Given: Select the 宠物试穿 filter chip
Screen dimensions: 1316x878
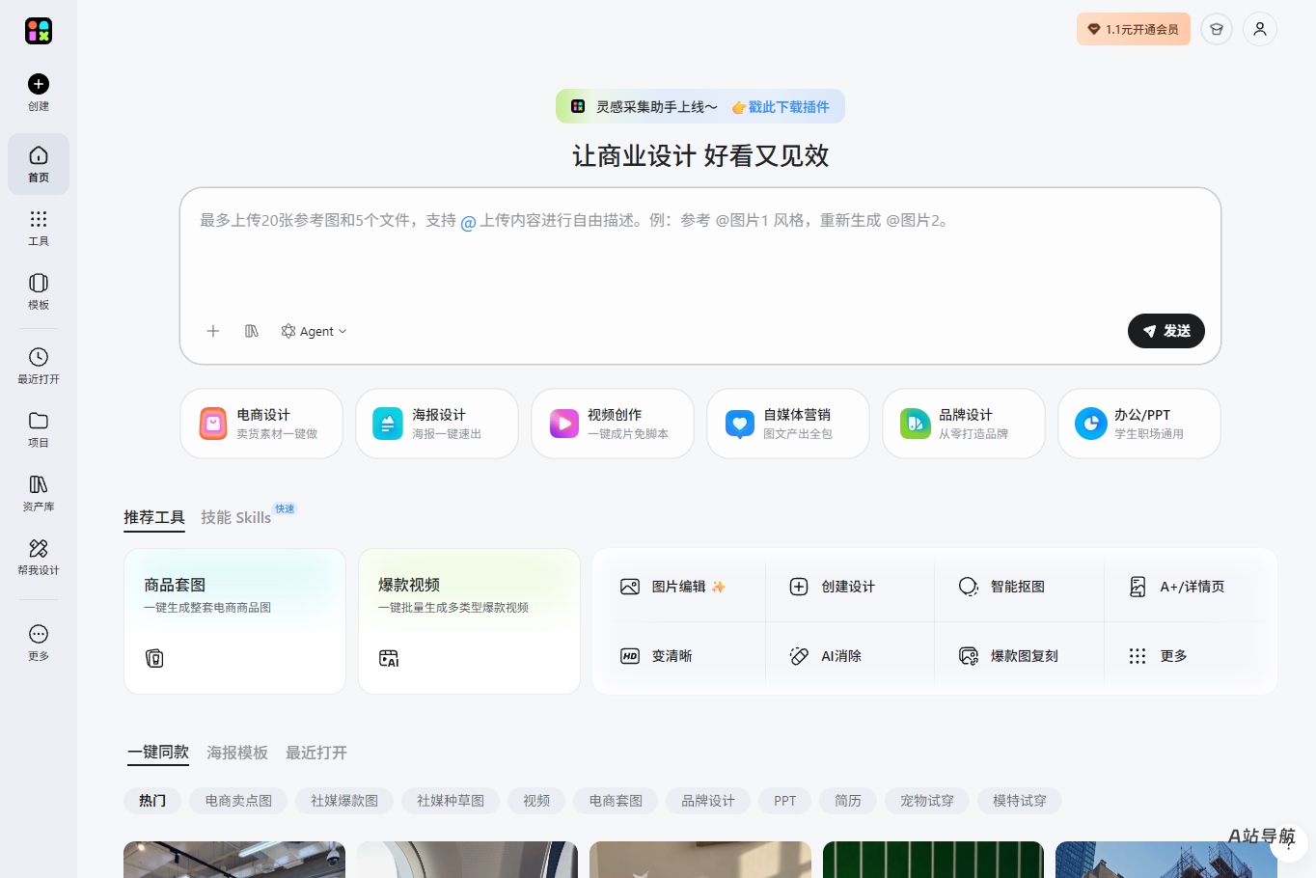Looking at the screenshot, I should point(927,801).
